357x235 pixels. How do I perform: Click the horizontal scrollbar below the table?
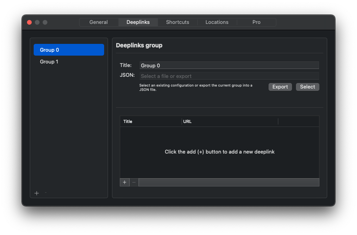point(229,182)
